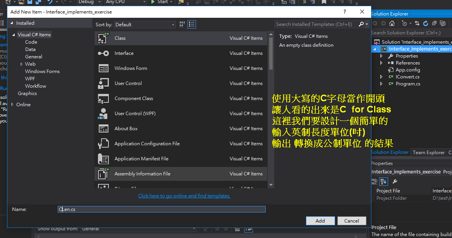Open Property Pages via the wrench icon

tap(394, 182)
